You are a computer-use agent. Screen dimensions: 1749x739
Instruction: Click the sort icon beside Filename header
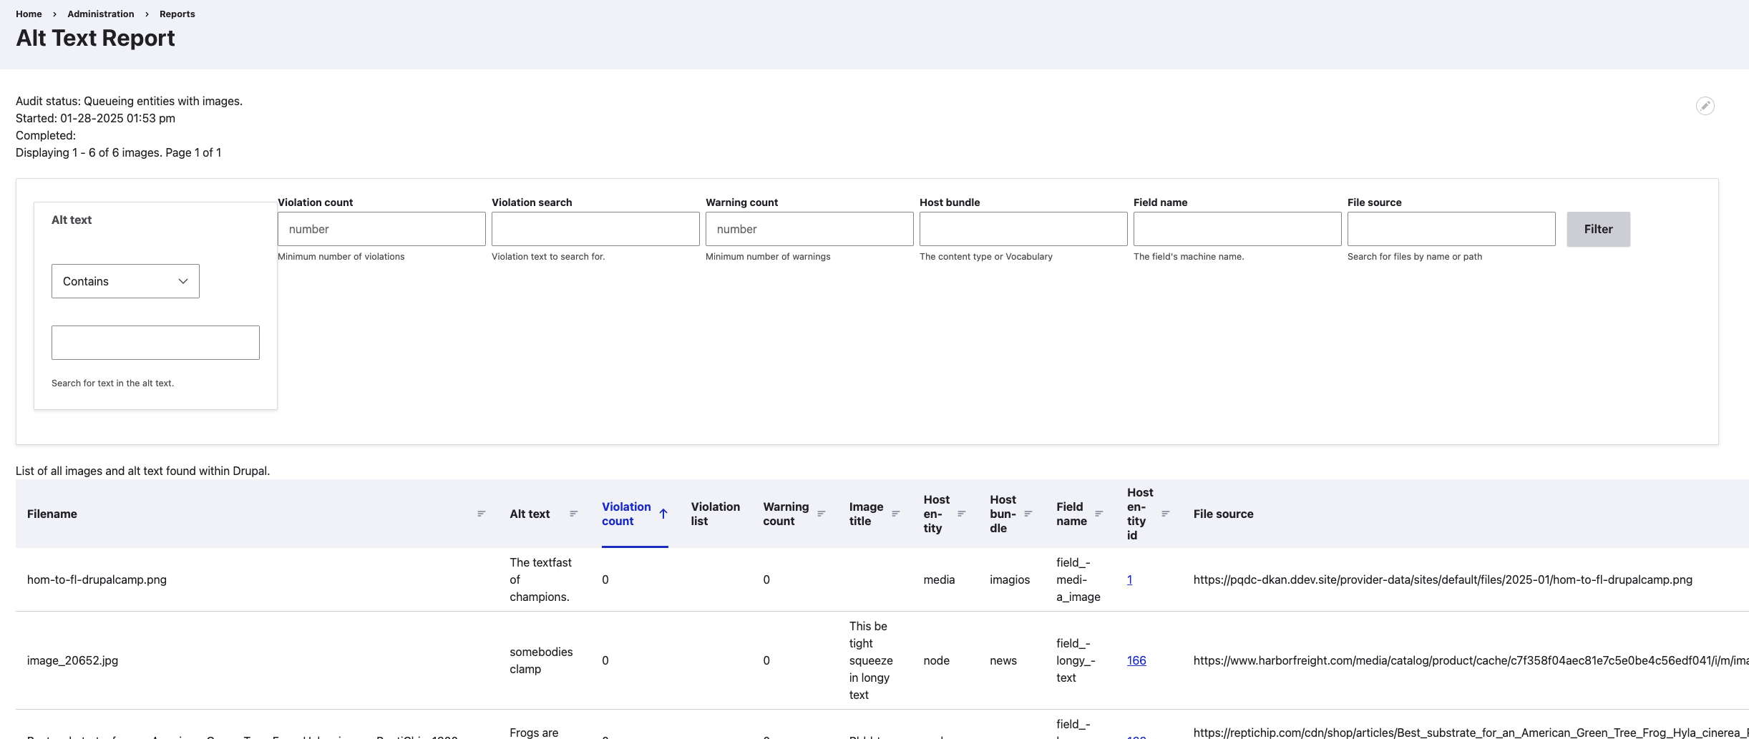pos(481,514)
